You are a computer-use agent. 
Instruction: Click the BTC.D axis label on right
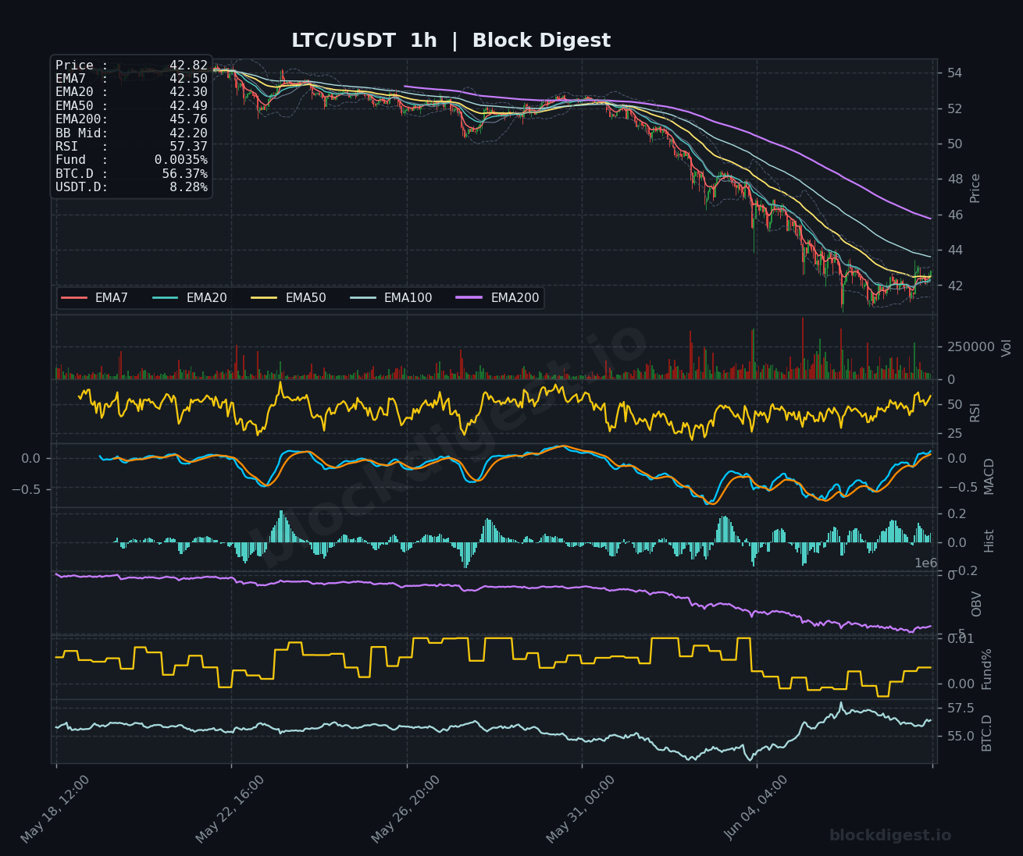[x=987, y=733]
